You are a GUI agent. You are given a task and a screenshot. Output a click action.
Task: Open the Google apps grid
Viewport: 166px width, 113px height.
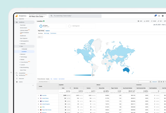159,16
